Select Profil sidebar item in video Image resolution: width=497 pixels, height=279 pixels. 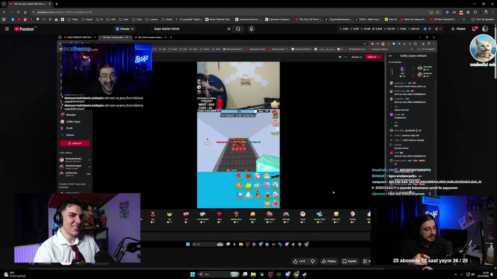66,128
